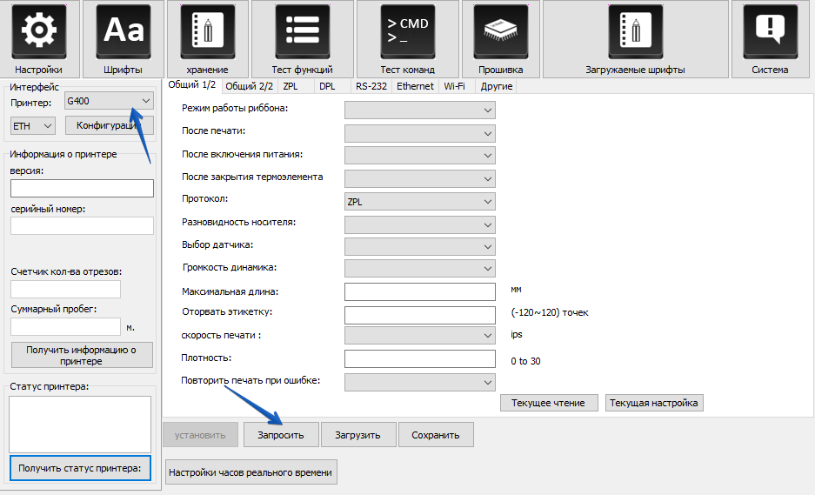Expand the Протокол ZPL dropdown

coord(419,202)
